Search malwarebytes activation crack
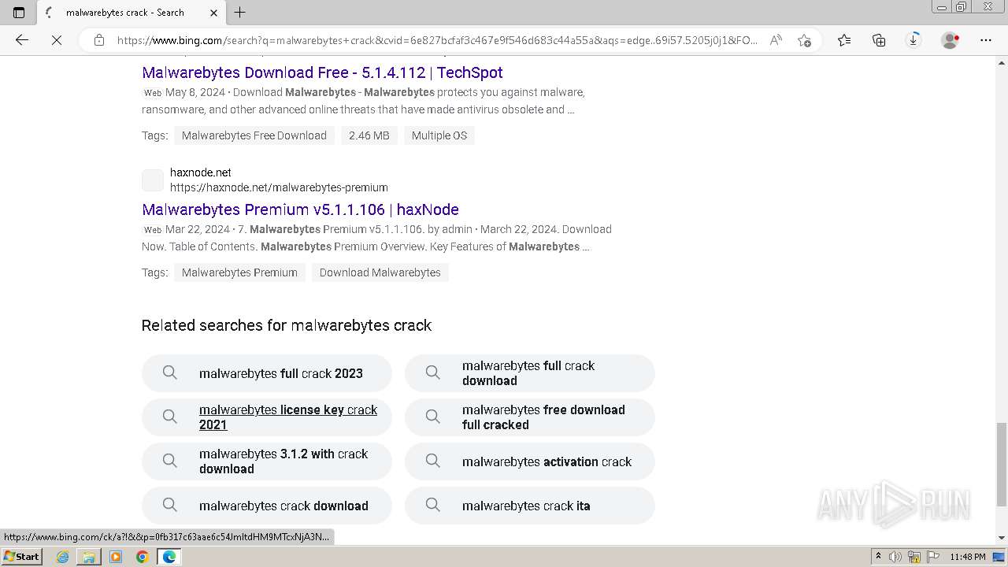This screenshot has width=1008, height=567. click(530, 461)
